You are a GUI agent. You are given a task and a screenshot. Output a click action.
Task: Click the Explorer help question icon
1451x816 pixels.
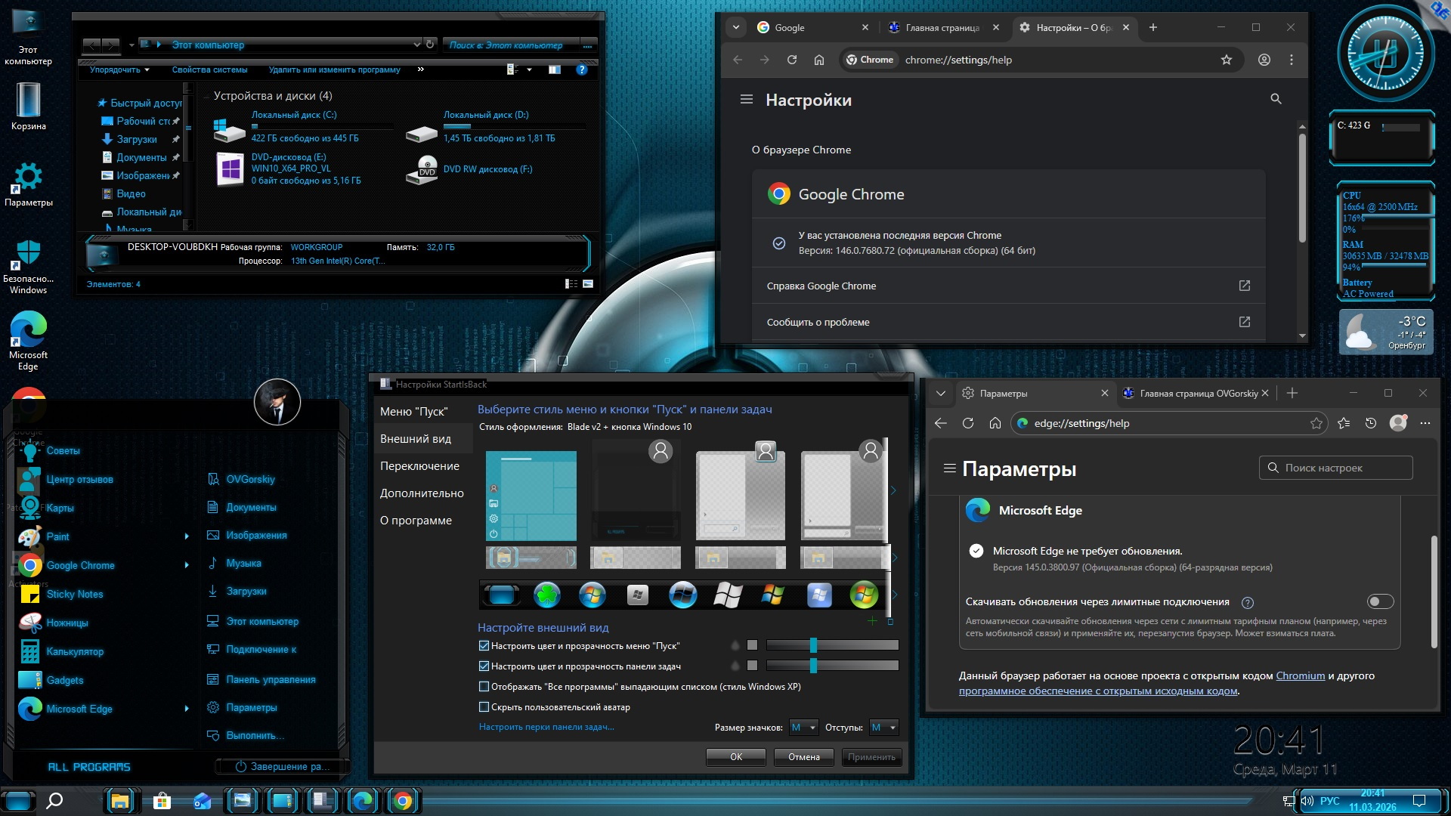[x=581, y=70]
